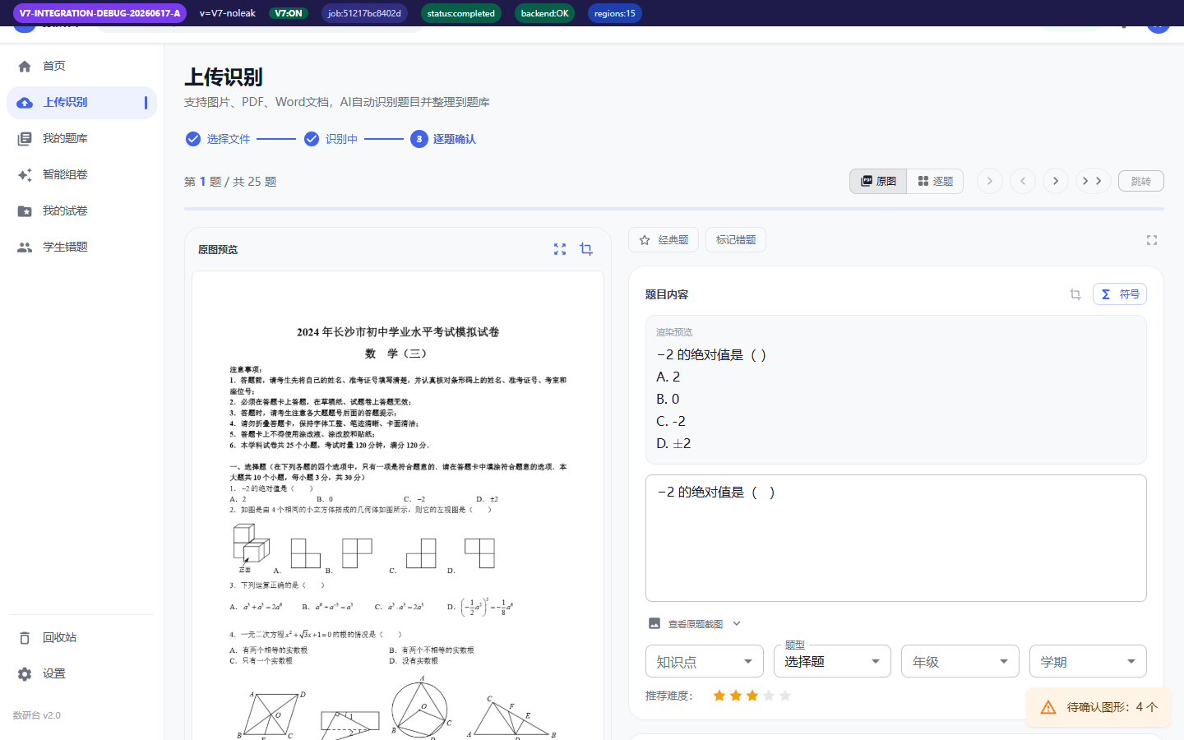Viewport: 1184px width, 740px height.
Task: Click the regions:15 debug badge
Action: (x=615, y=13)
